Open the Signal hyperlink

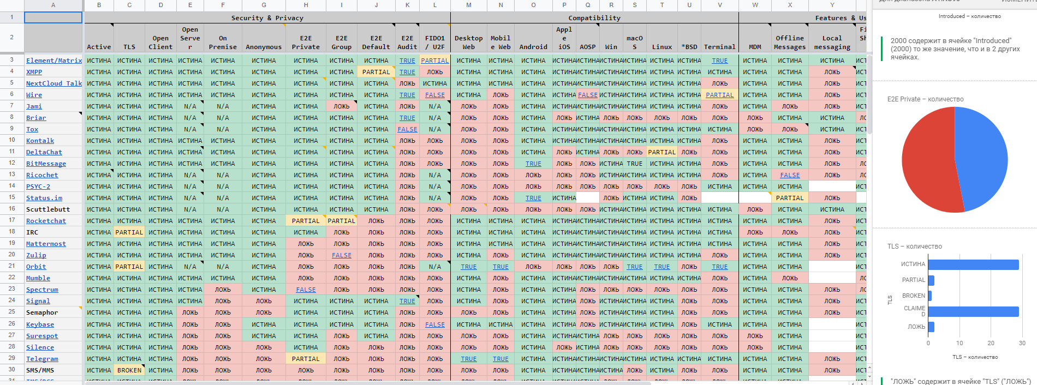click(x=38, y=301)
